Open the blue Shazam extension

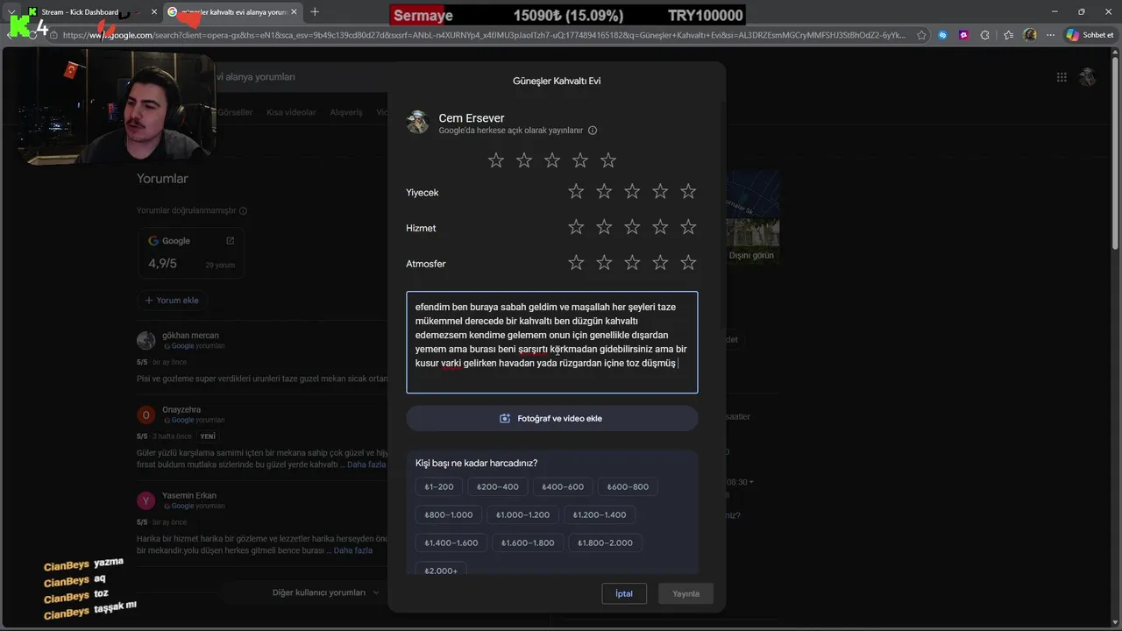(942, 35)
